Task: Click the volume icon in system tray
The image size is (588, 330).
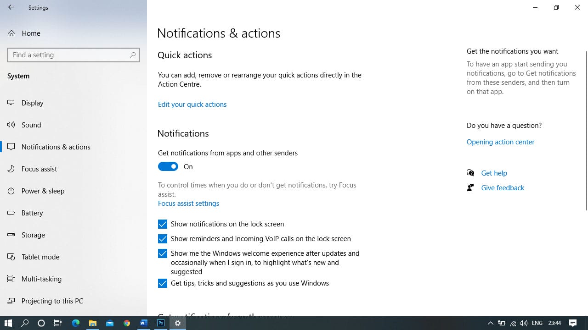Action: (523, 323)
